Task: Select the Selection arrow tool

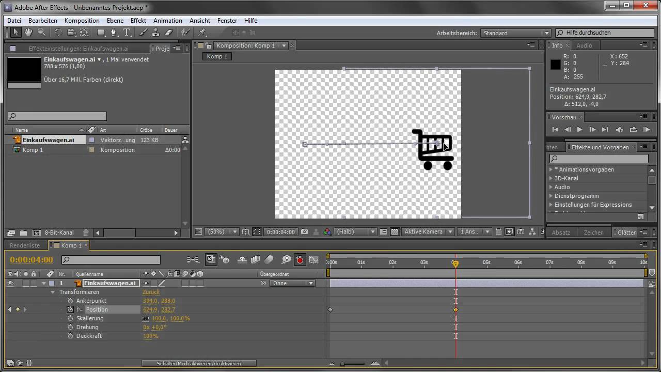Action: point(16,32)
